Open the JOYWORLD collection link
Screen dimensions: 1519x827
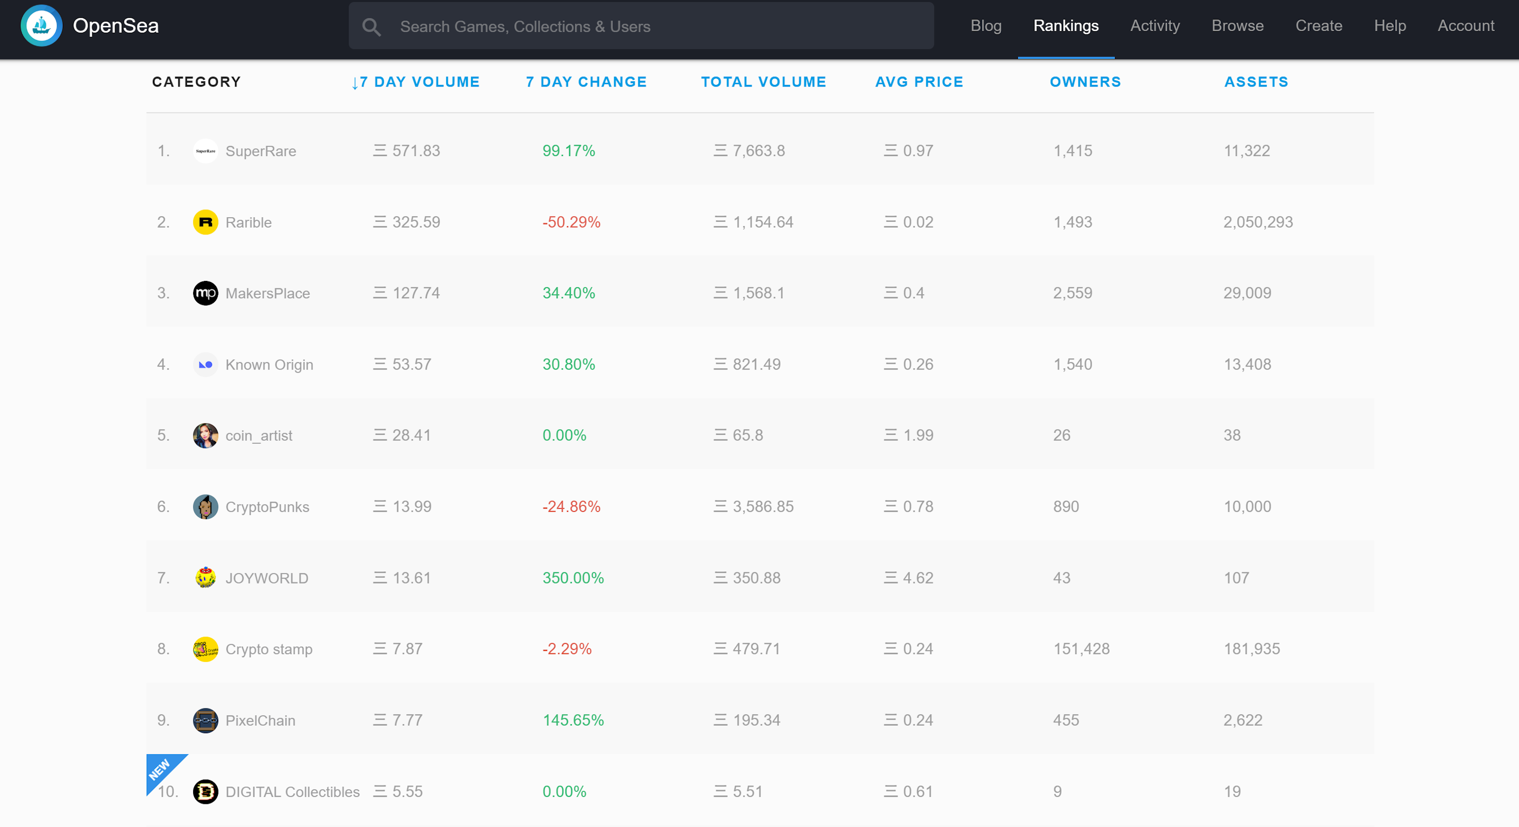(267, 578)
